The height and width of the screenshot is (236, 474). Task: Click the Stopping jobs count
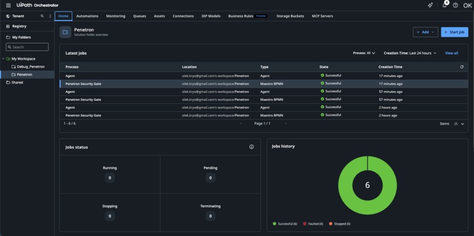[110, 216]
